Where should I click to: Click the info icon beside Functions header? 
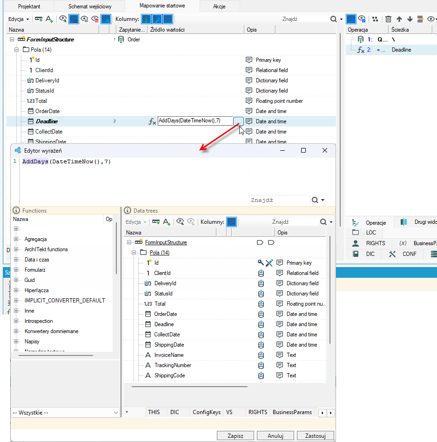click(x=16, y=211)
